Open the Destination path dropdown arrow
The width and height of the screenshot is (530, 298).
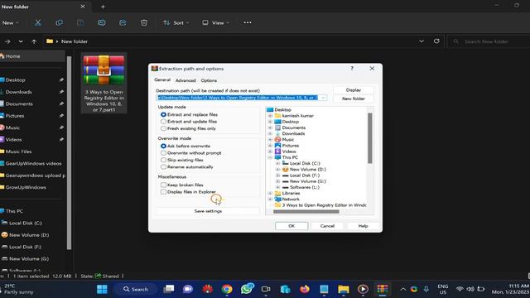pyautogui.click(x=323, y=98)
